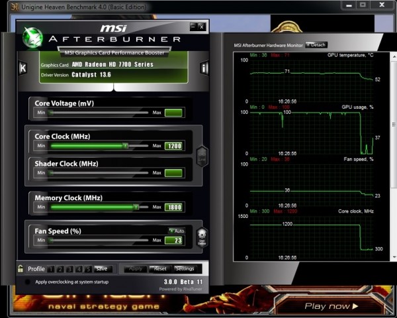This screenshot has height=318, width=397.
Task: Toggle the profile lock padlock icon
Action: pos(21,269)
